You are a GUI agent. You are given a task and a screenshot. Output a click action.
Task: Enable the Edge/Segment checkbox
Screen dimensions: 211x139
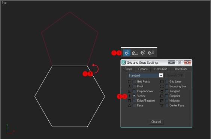coord(134,100)
